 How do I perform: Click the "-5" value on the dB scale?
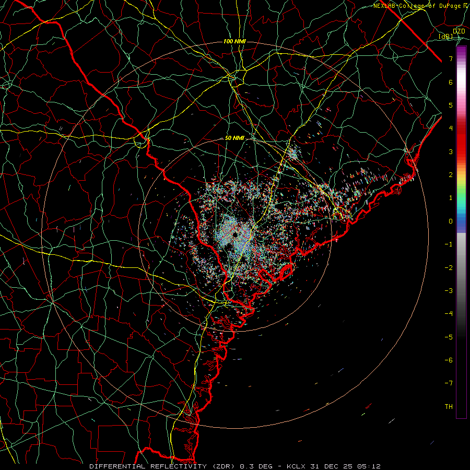point(449,337)
